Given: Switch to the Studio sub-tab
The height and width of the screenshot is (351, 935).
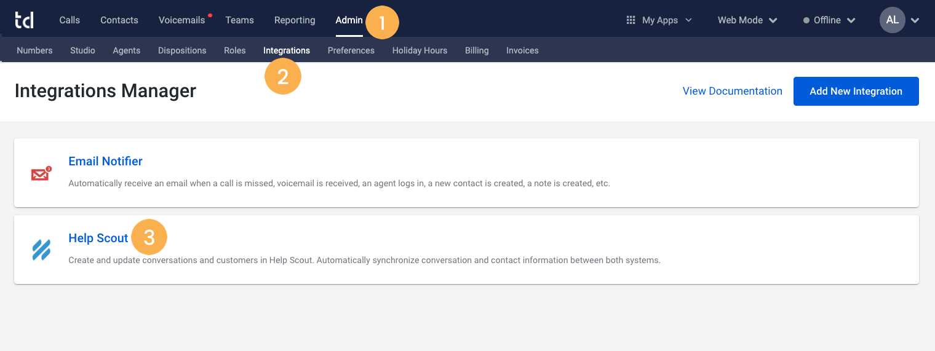Looking at the screenshot, I should (x=82, y=50).
